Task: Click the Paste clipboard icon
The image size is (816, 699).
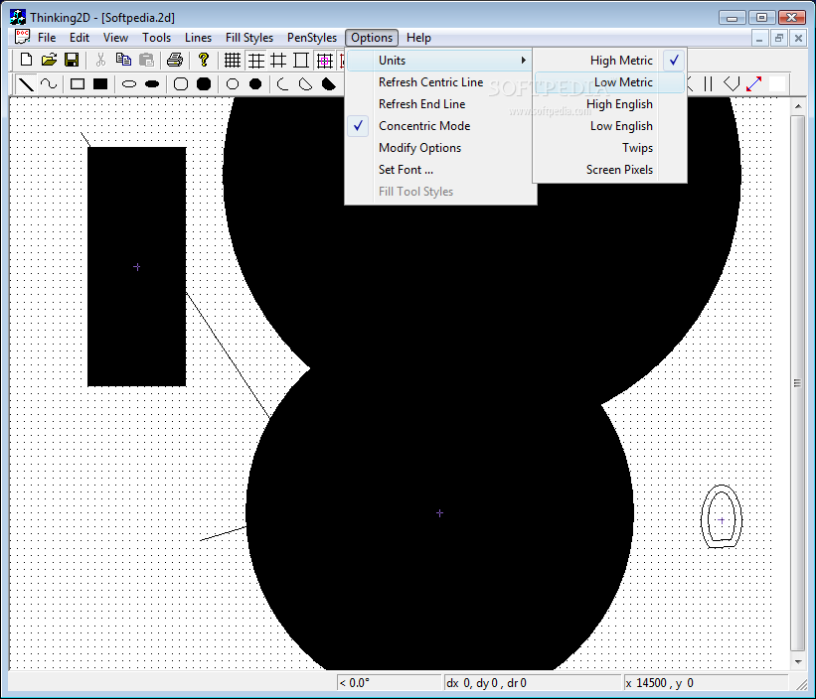Action: tap(147, 60)
